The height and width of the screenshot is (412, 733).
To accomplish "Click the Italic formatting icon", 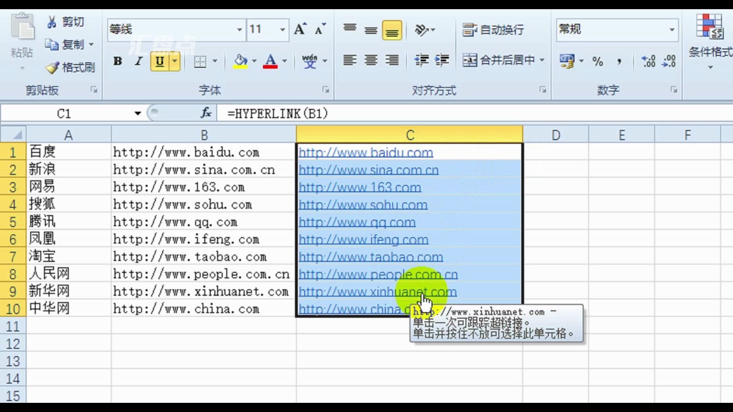I will tap(139, 61).
